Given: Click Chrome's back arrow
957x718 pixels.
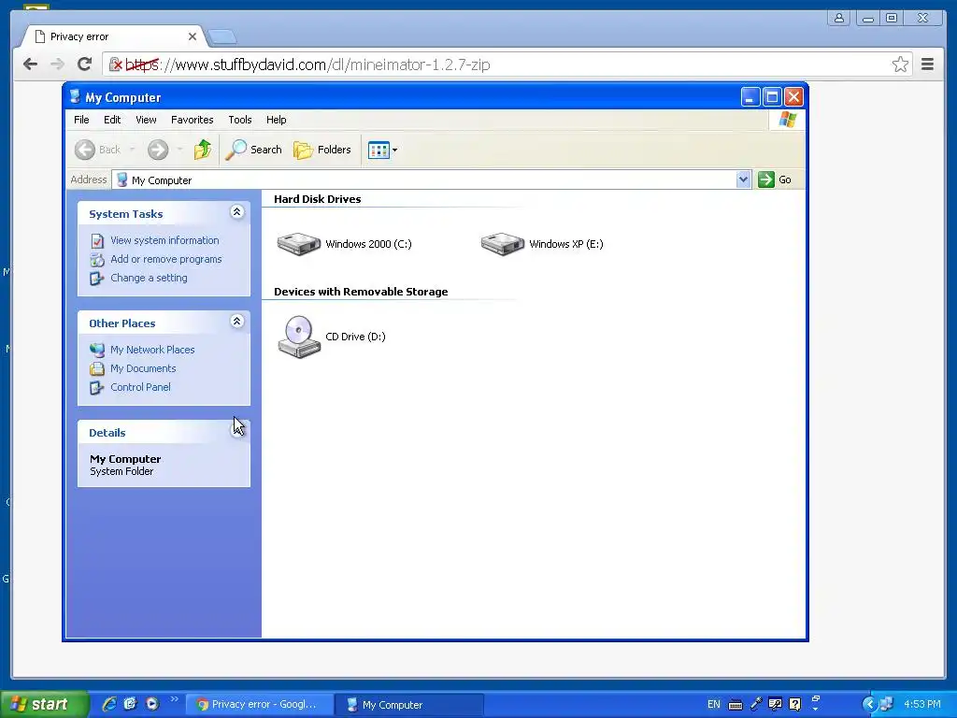Looking at the screenshot, I should pyautogui.click(x=30, y=65).
